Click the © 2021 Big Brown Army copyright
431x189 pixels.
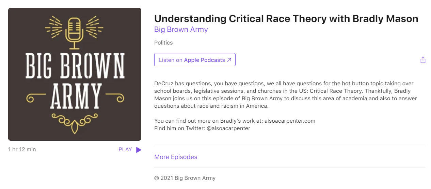(185, 178)
